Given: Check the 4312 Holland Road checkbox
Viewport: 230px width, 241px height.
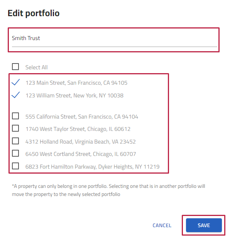Looking at the screenshot, I should coord(15,141).
